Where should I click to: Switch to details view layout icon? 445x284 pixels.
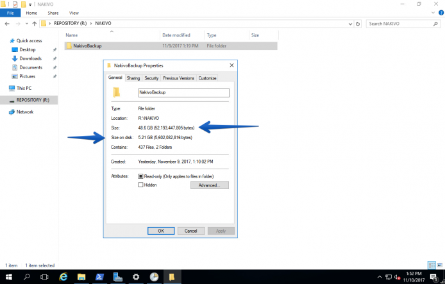click(x=432, y=265)
